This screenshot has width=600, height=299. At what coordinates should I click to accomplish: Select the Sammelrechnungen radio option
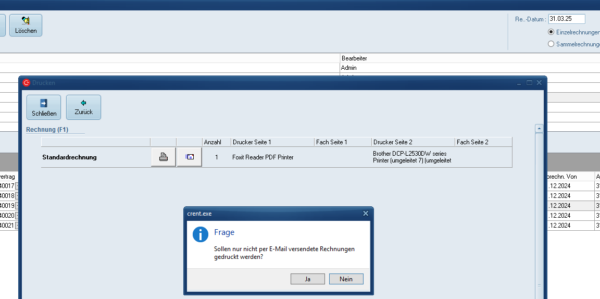[551, 44]
